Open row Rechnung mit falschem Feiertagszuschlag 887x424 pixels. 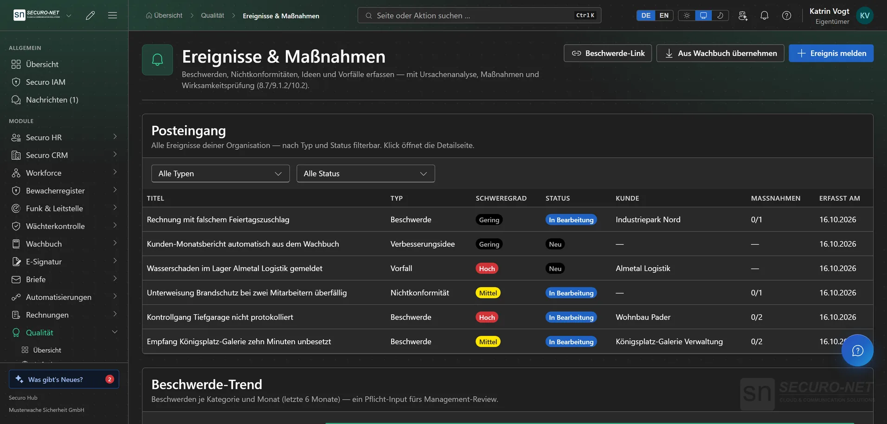pos(508,219)
